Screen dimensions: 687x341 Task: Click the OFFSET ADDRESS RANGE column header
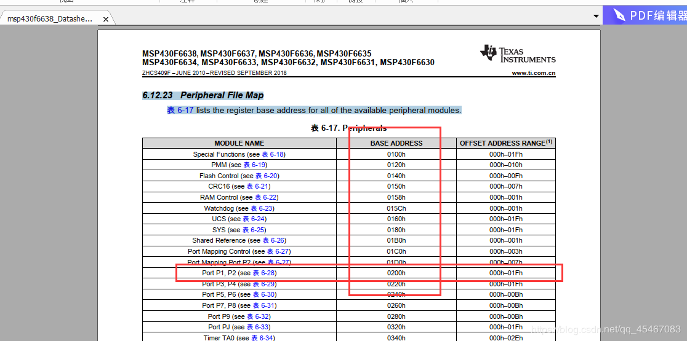506,143
